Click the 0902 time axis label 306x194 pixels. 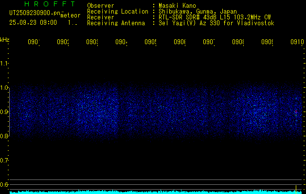click(63, 42)
